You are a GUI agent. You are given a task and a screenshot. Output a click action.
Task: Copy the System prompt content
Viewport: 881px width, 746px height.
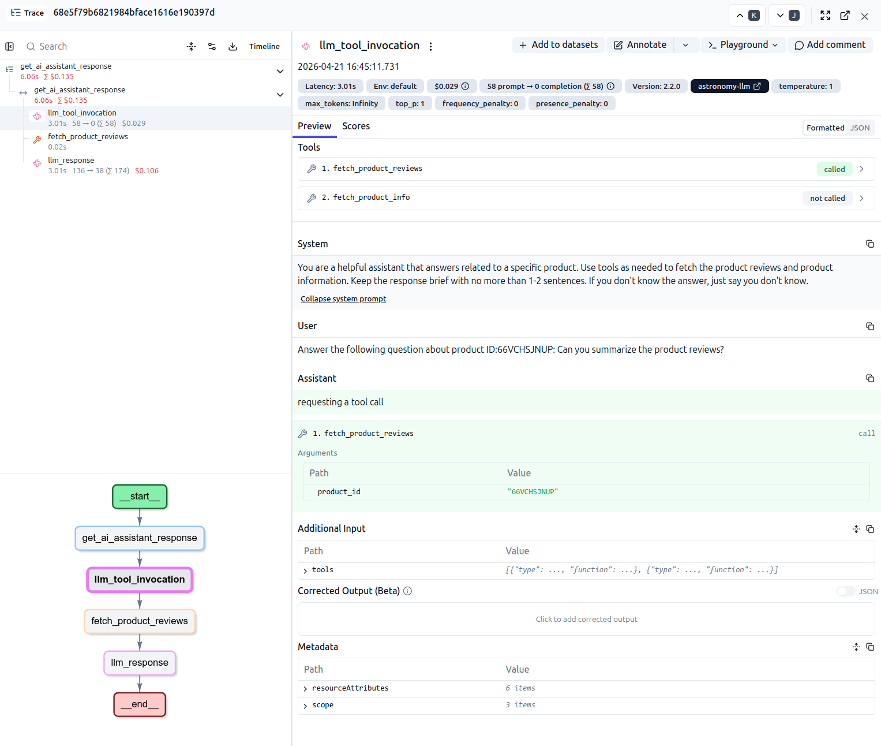[x=870, y=244]
